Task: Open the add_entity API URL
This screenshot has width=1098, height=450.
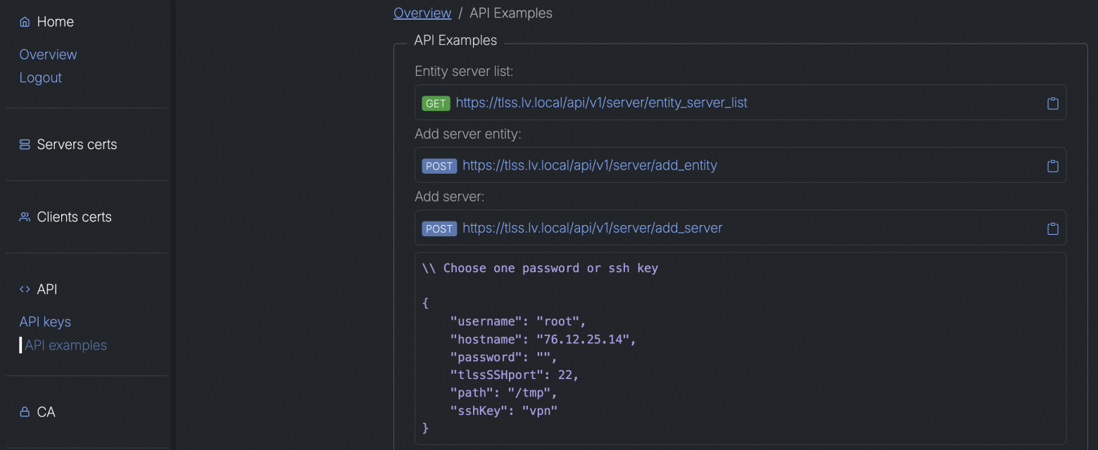Action: pyautogui.click(x=590, y=165)
